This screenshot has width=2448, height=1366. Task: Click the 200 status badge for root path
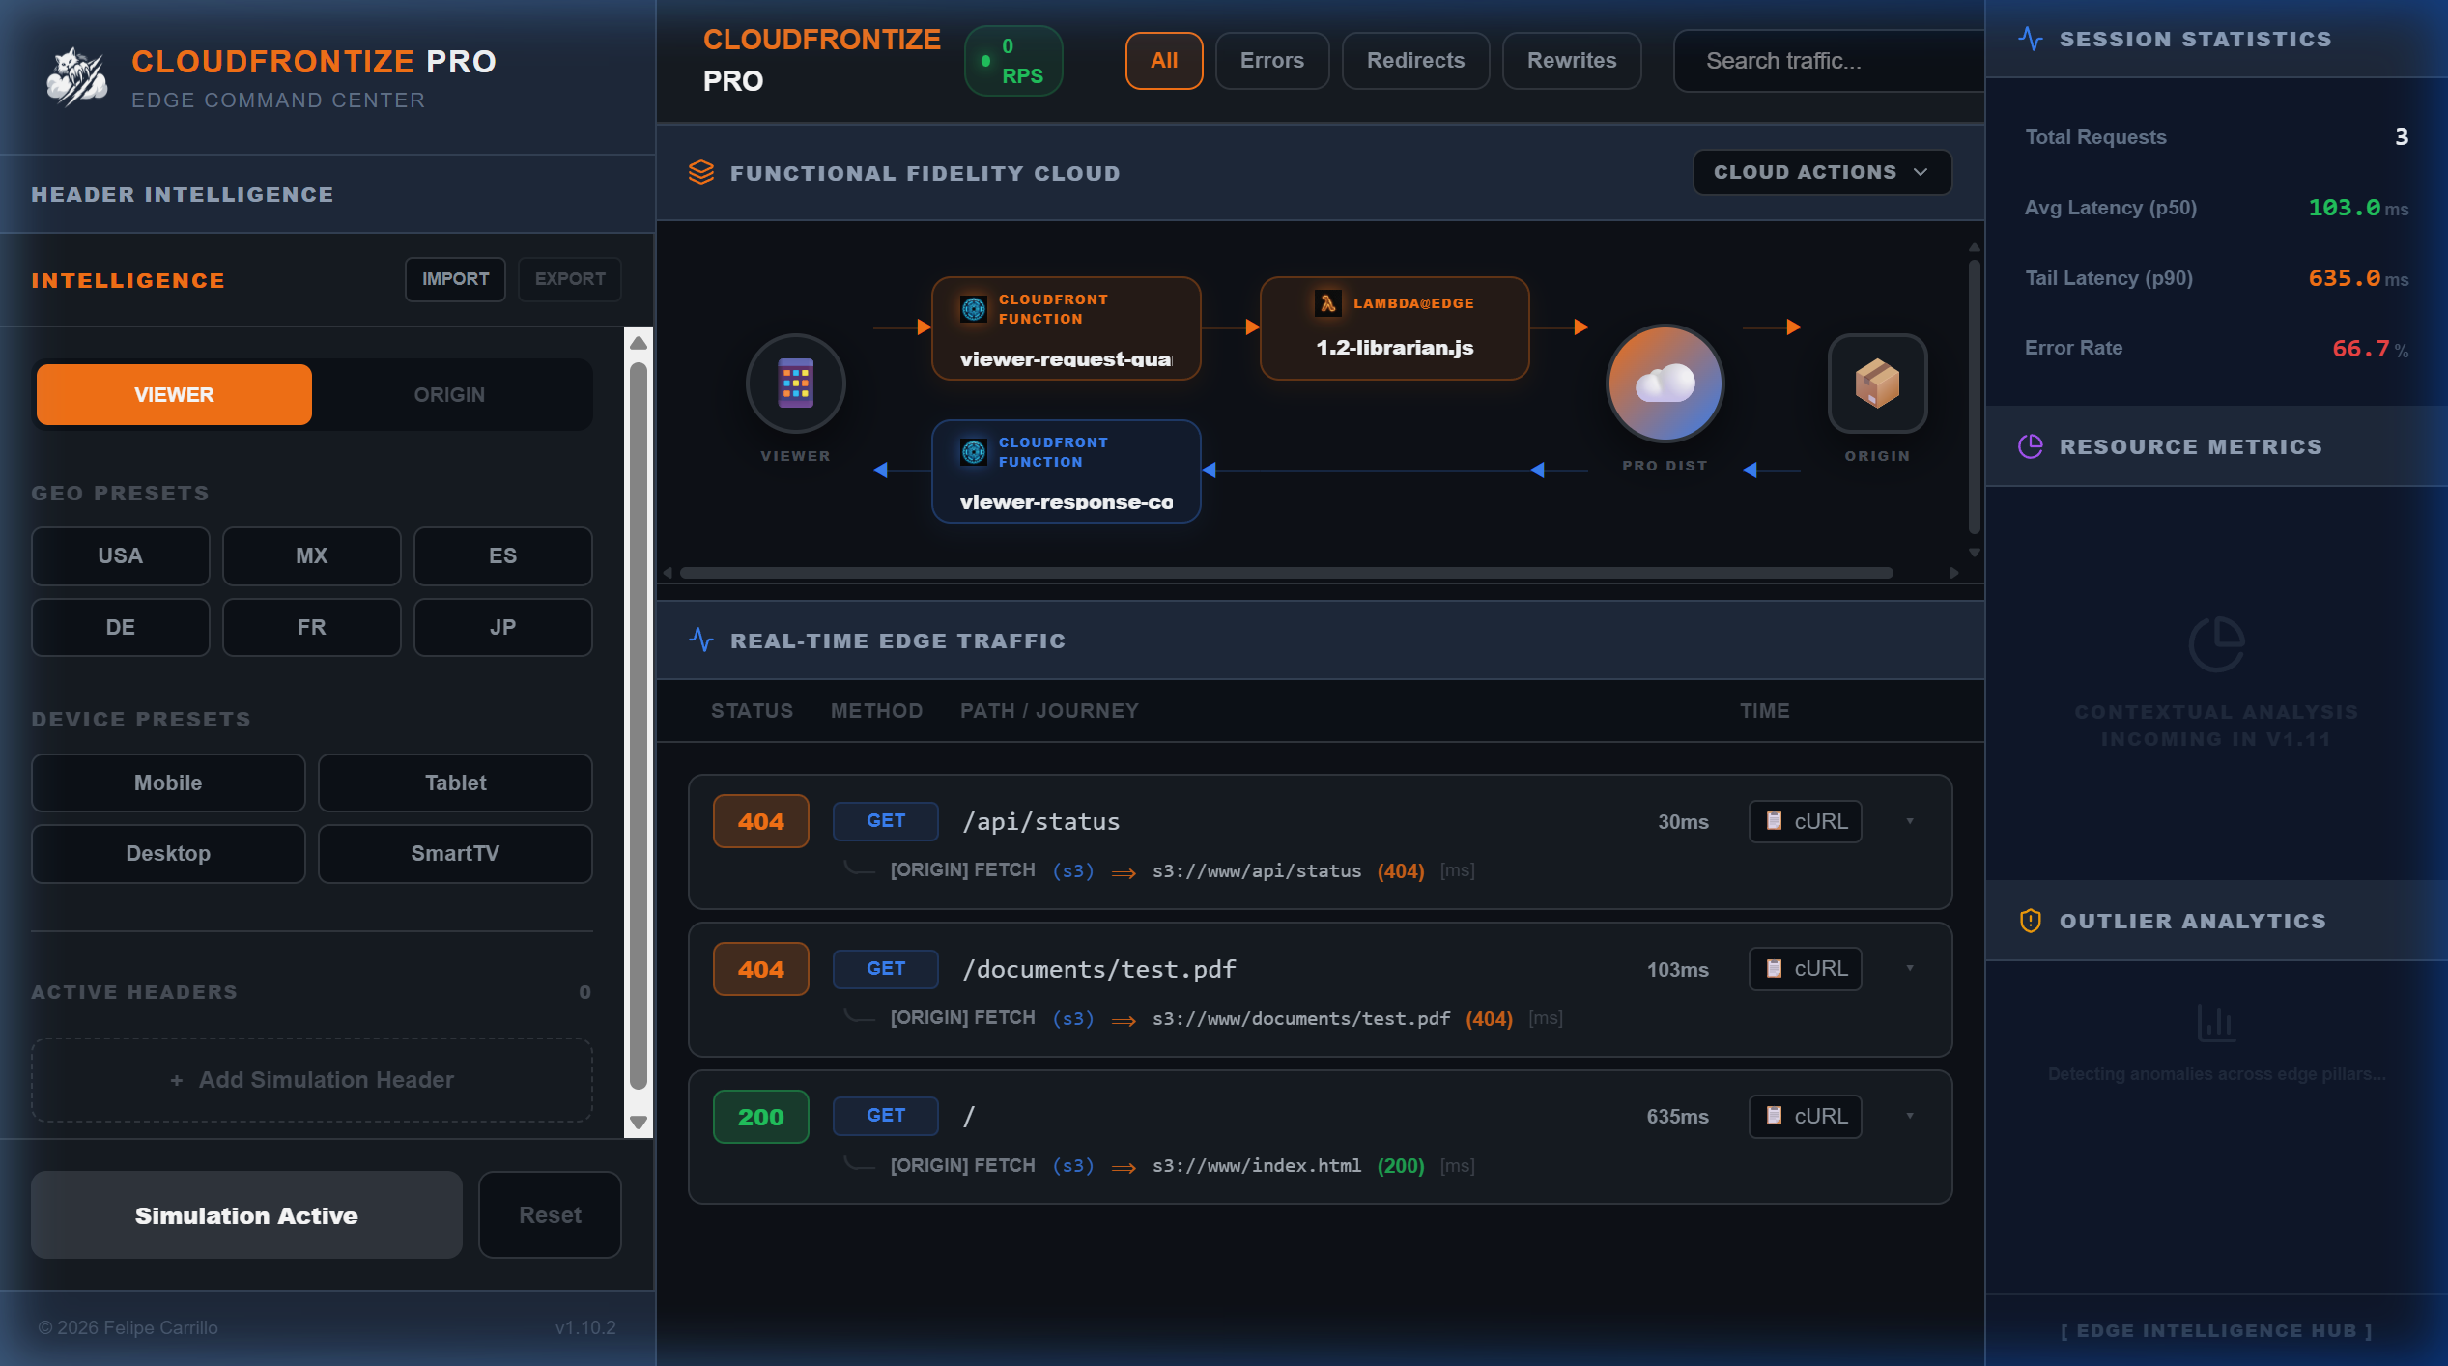(761, 1117)
